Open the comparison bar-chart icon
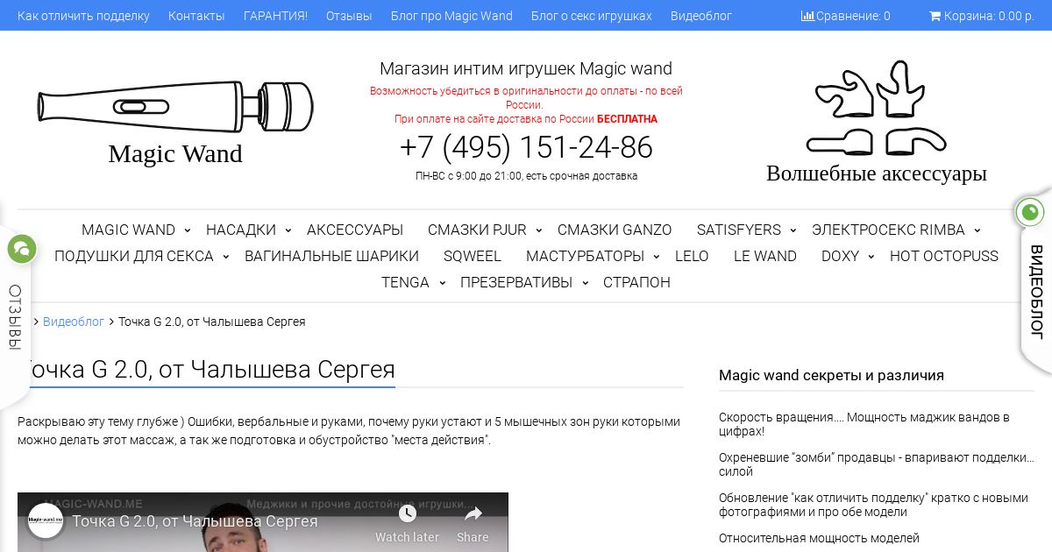The height and width of the screenshot is (552, 1052). [807, 16]
